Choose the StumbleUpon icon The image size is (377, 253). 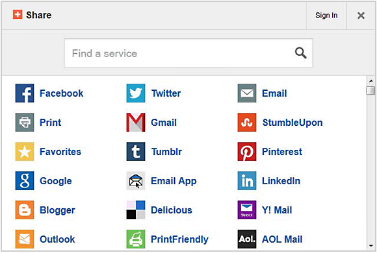[247, 123]
